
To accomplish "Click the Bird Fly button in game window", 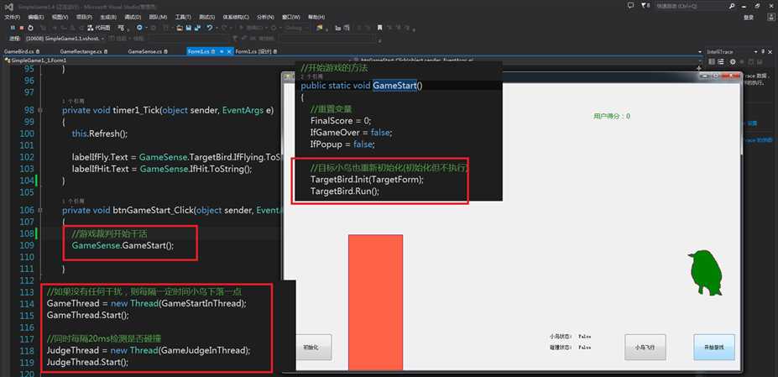I will click(645, 348).
